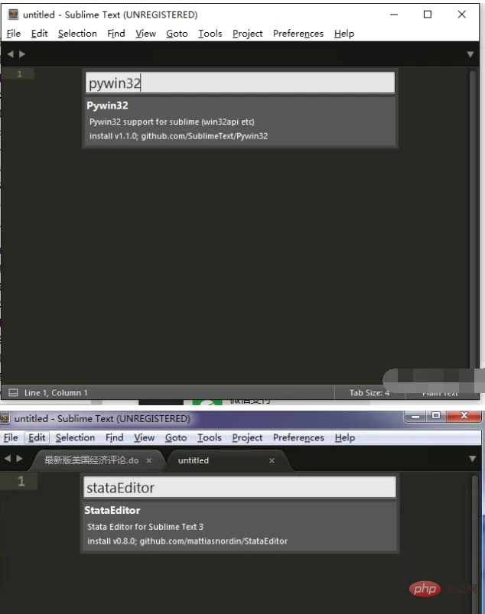The width and height of the screenshot is (485, 614).
Task: Go to previous tab arrow in top window
Action: (11, 54)
